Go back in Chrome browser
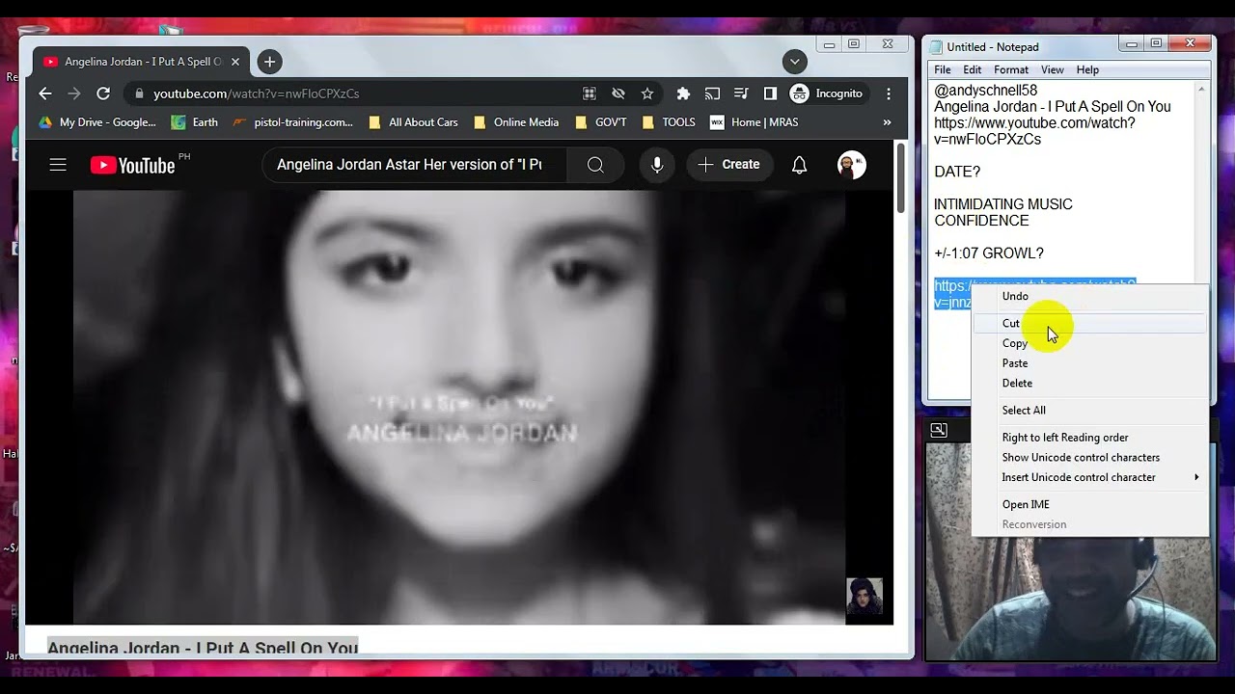 (x=45, y=93)
